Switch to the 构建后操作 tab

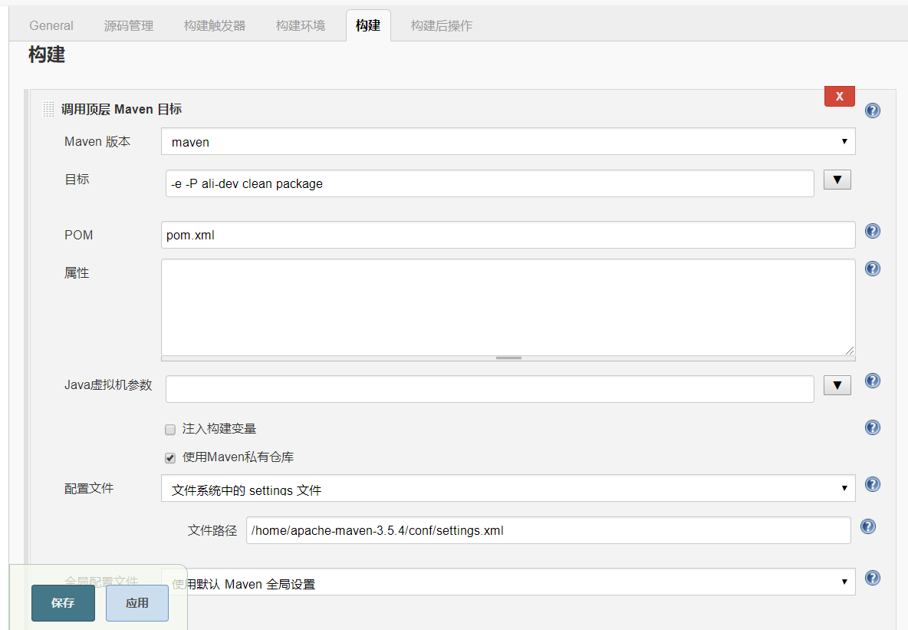[x=442, y=25]
